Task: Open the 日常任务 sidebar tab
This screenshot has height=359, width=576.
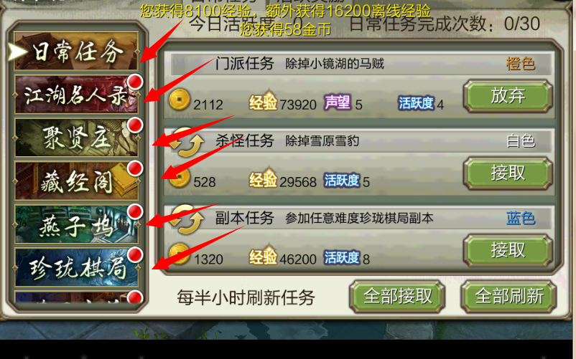Action: click(76, 51)
